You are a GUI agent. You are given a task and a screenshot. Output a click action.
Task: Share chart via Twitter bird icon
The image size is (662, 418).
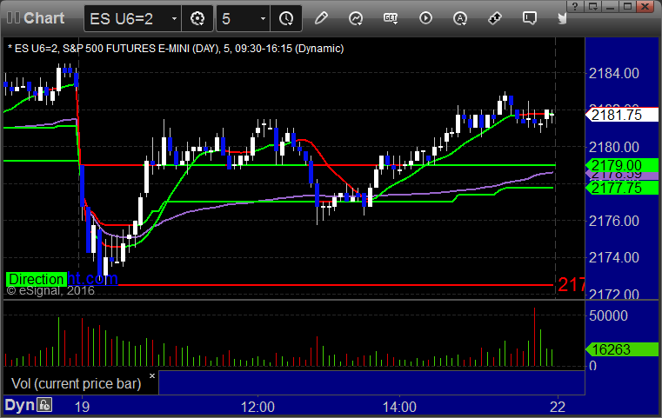click(x=562, y=18)
